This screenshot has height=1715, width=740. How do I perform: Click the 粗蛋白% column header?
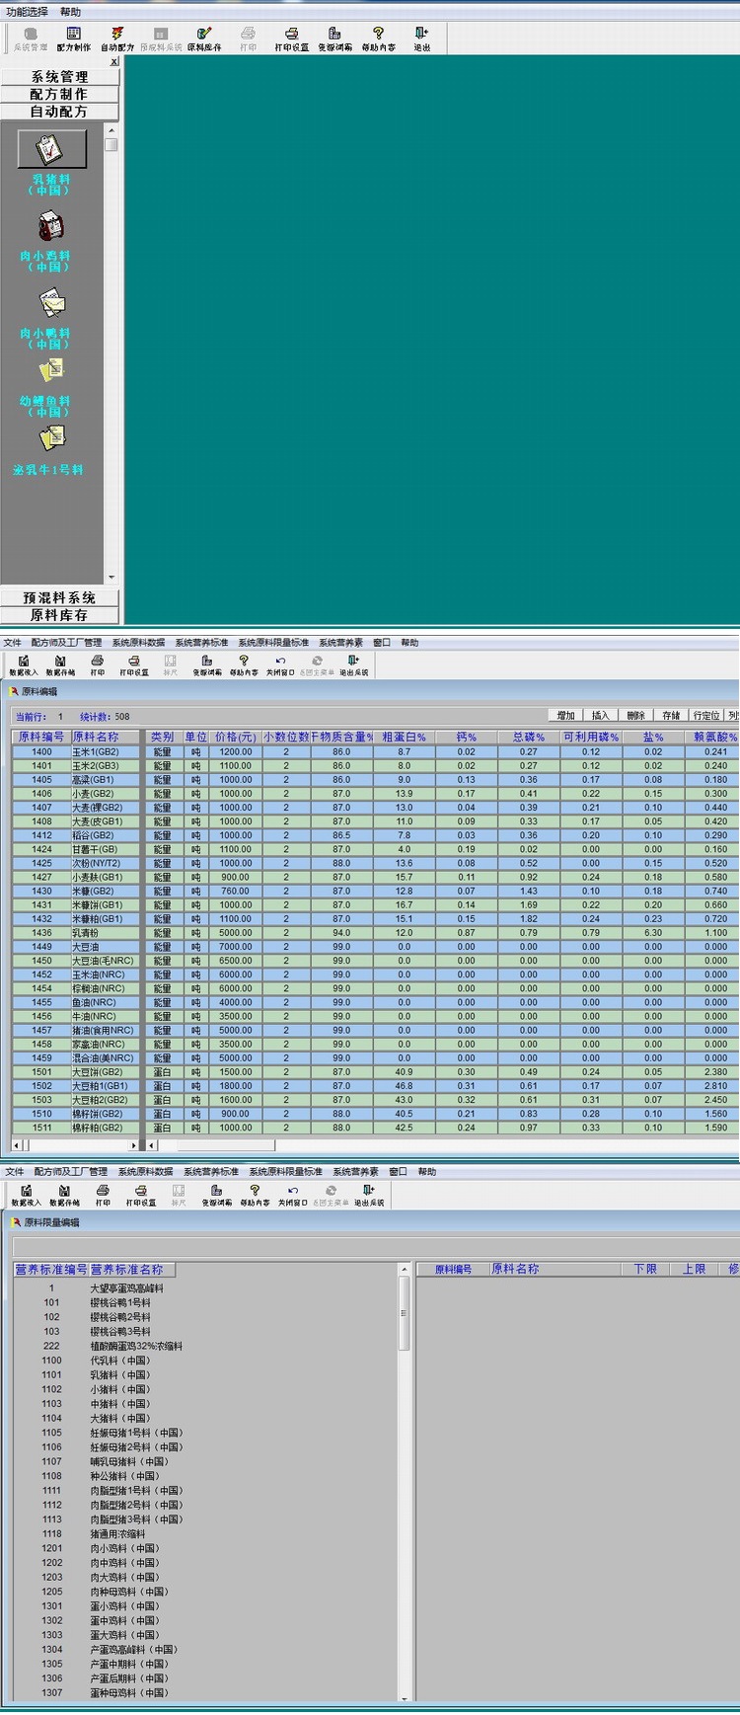404,737
